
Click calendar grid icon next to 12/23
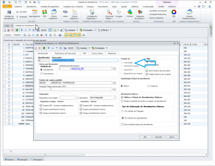click(x=50, y=30)
